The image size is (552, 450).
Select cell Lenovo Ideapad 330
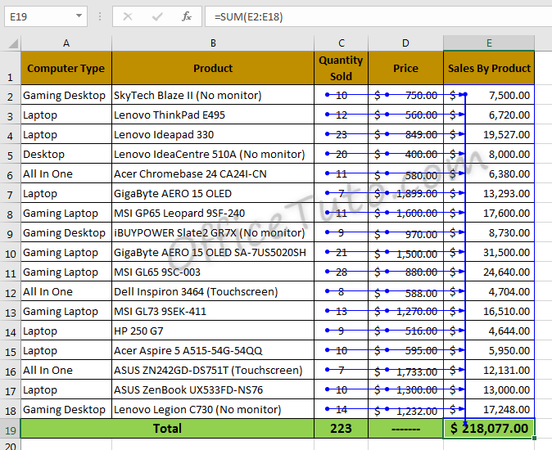(x=213, y=134)
